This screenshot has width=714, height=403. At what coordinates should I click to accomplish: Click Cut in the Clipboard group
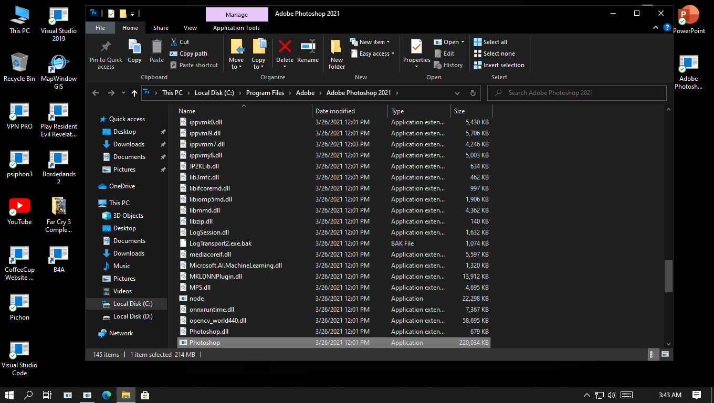[x=180, y=42]
